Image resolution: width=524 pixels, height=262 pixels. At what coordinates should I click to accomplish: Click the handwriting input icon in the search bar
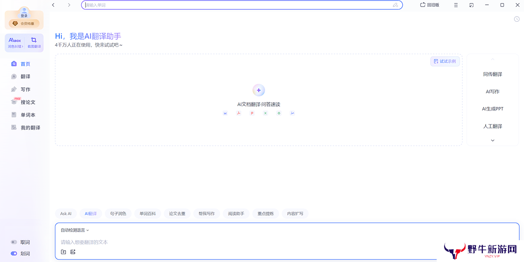tap(395, 5)
